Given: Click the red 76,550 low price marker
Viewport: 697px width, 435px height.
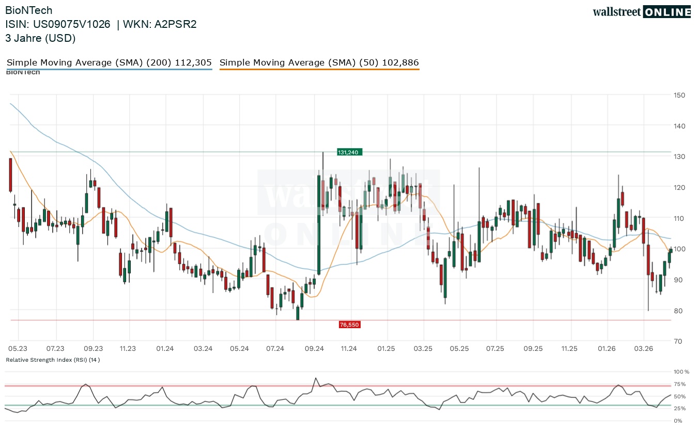Looking at the screenshot, I should [x=349, y=325].
